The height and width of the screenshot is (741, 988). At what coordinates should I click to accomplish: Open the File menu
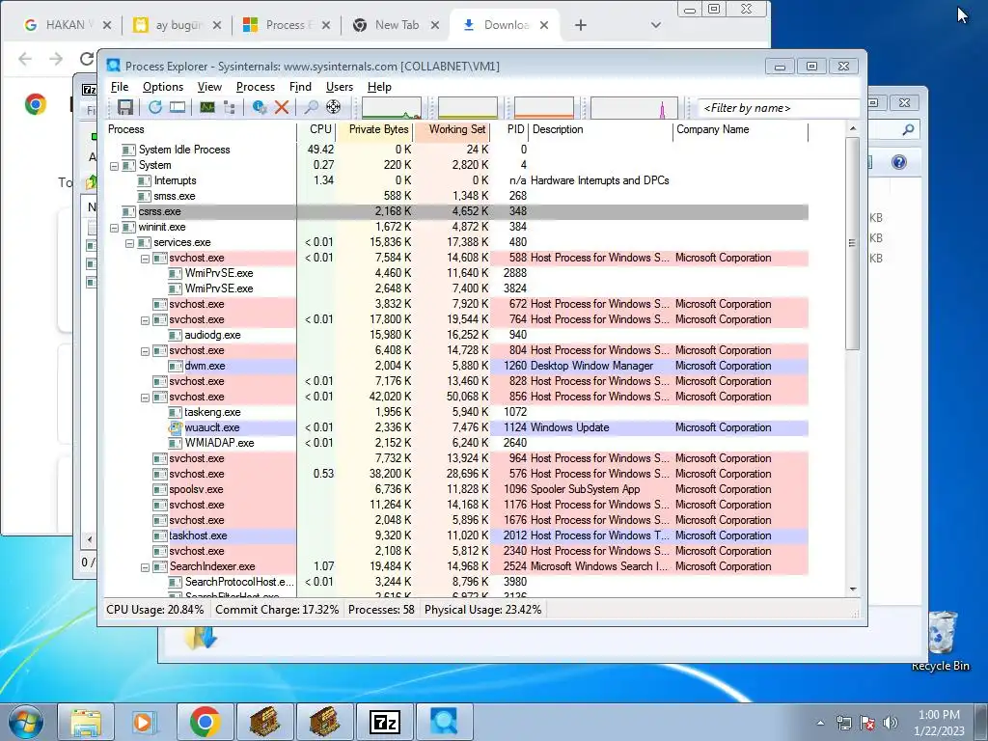pos(120,87)
